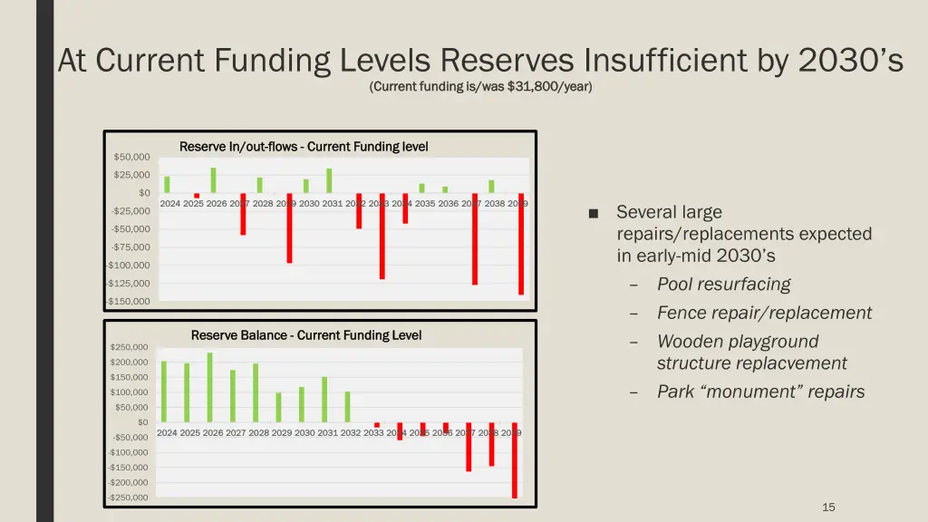Click the 'Park "monument" repairs' bullet
The height and width of the screenshot is (522, 928).
click(760, 391)
